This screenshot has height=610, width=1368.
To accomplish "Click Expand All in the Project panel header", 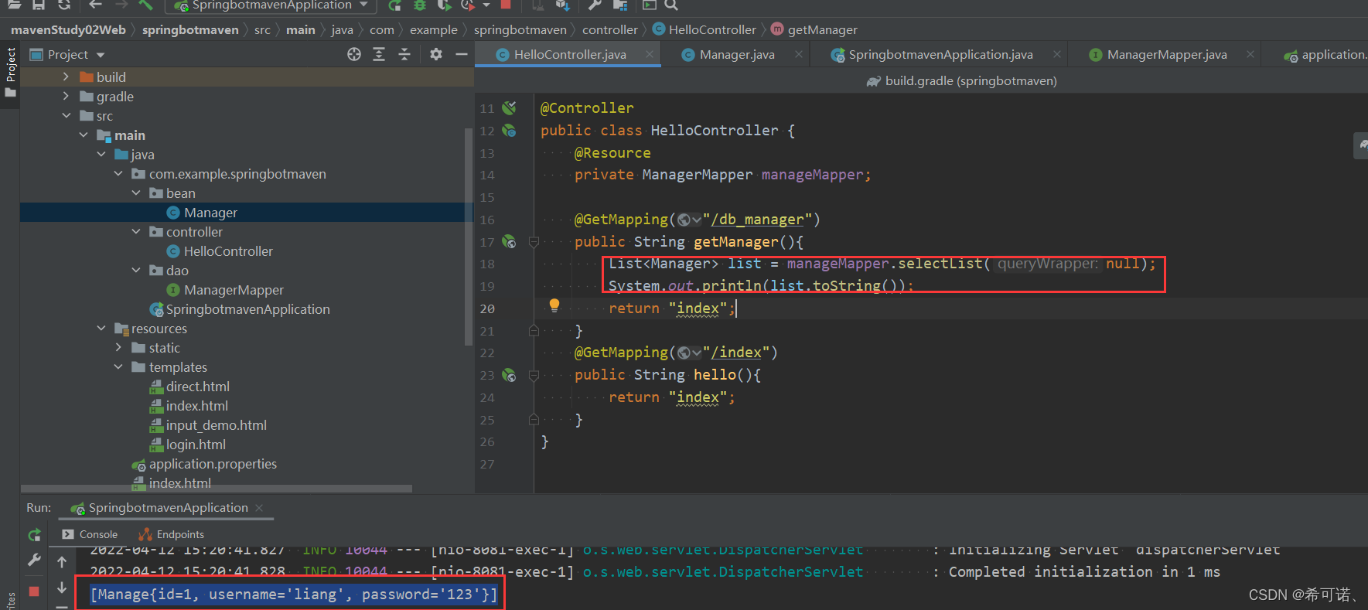I will 379,54.
